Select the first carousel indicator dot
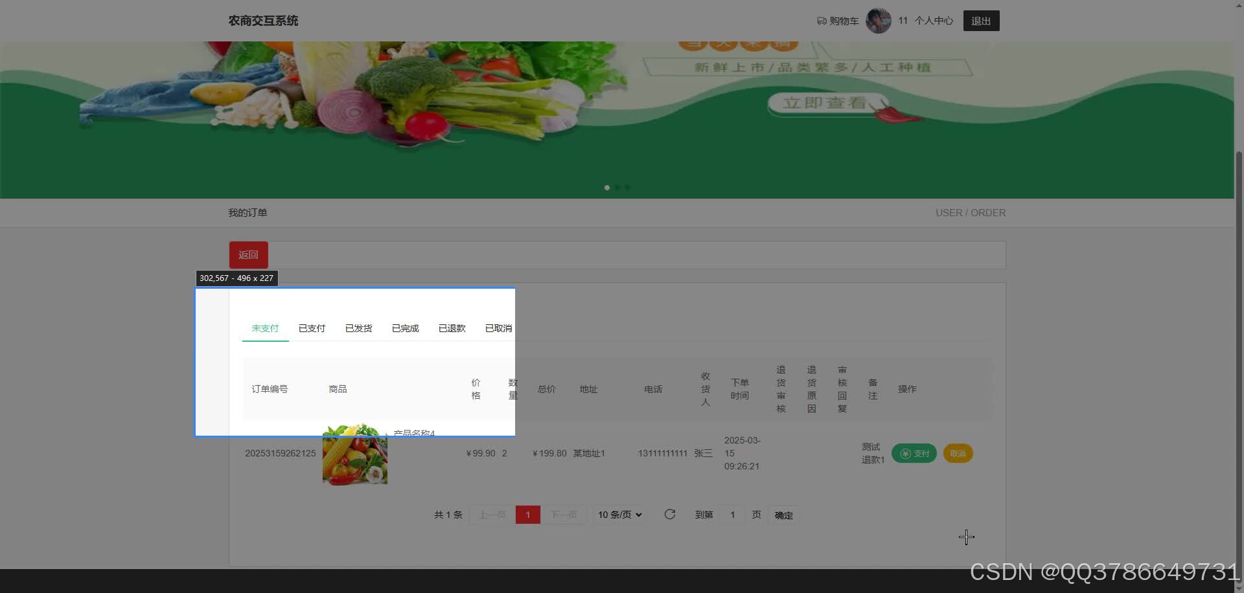The width and height of the screenshot is (1244, 593). [x=606, y=187]
